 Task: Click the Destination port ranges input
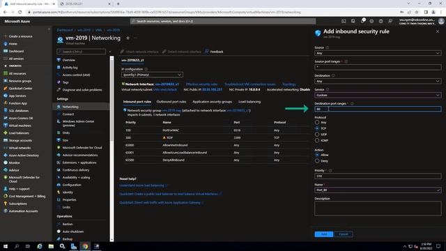click(x=378, y=109)
